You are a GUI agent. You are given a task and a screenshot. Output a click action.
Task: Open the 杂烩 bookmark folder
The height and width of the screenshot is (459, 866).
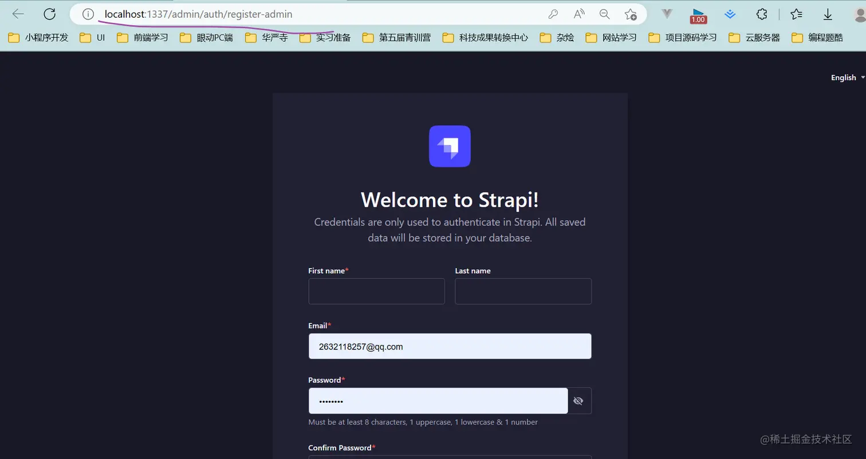(557, 38)
